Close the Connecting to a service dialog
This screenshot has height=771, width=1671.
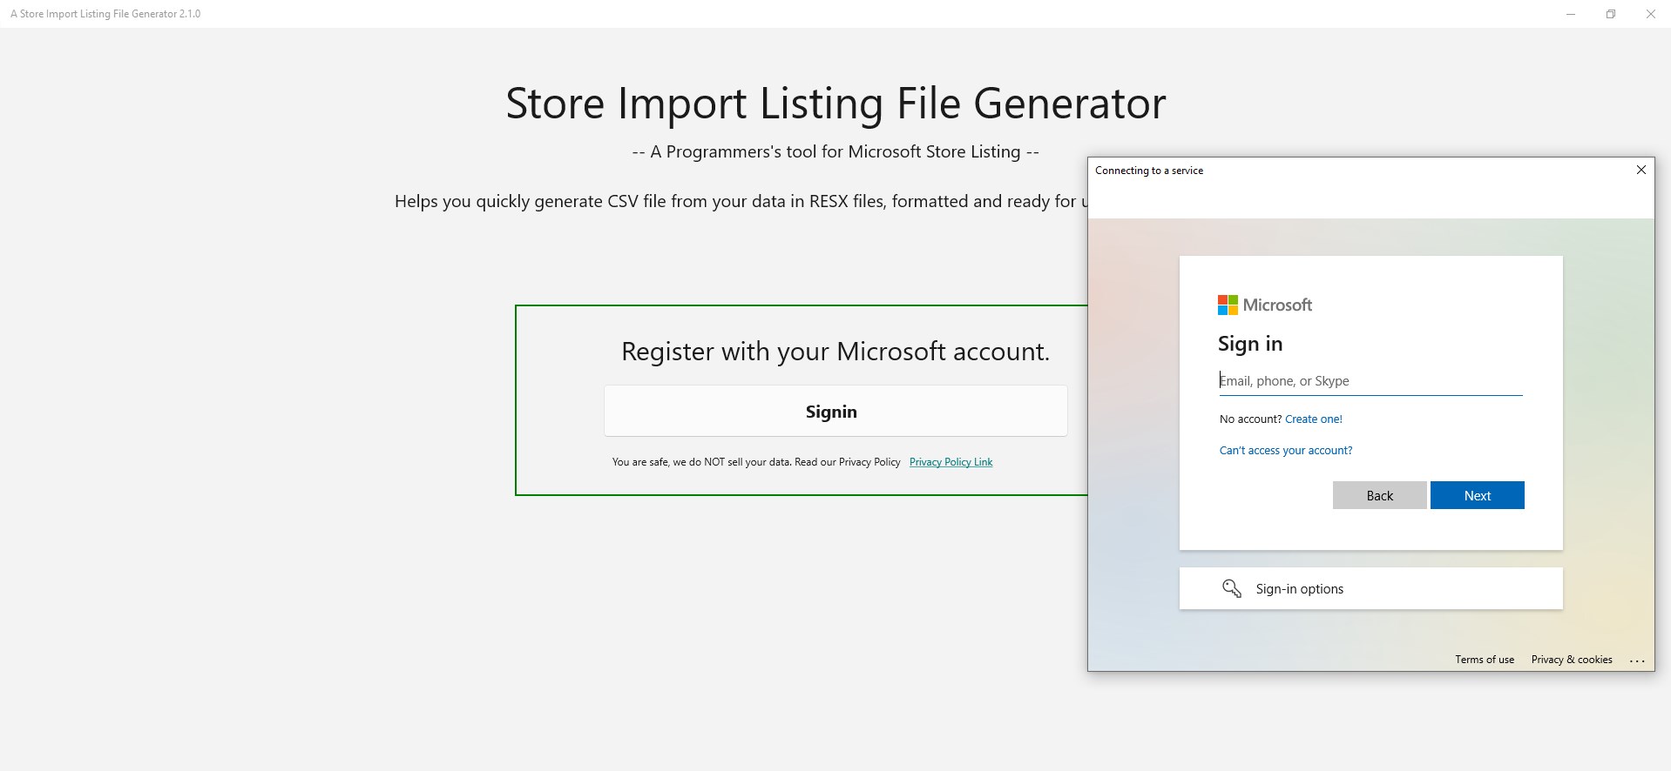(1641, 170)
